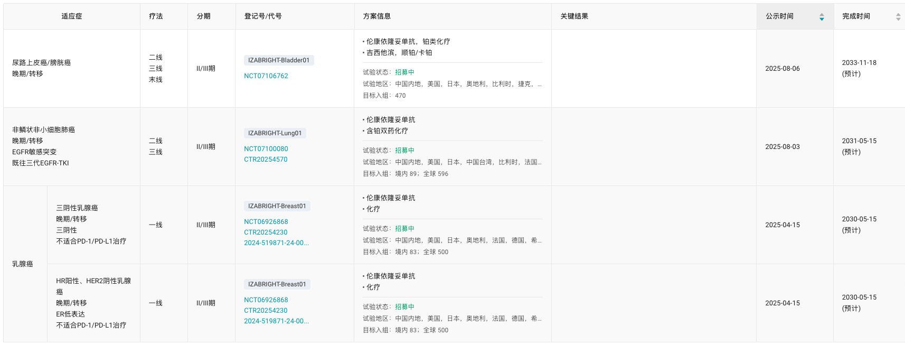Open CTR20254230 in the 三阴性乳腺癌 row

266,232
